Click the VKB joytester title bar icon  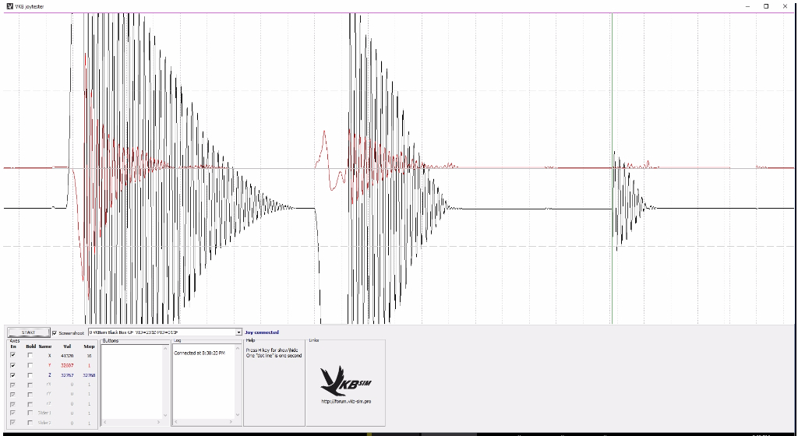(x=9, y=5)
